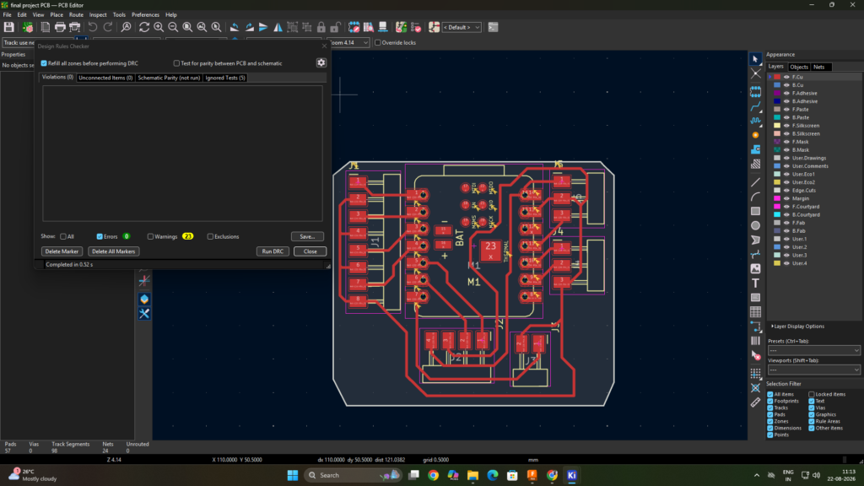The image size is (864, 486).
Task: Switch to the Ignored Tests (5) tab
Action: 225,78
